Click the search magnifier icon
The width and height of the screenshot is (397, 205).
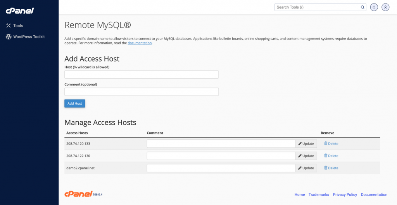coord(362,7)
